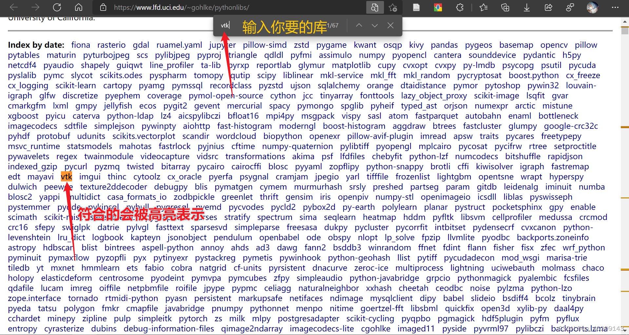Open the Favorites list
The width and height of the screenshot is (629, 335).
(x=483, y=8)
